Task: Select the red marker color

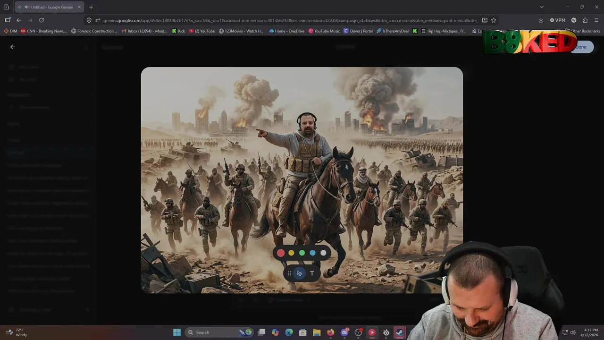Action: (x=281, y=253)
